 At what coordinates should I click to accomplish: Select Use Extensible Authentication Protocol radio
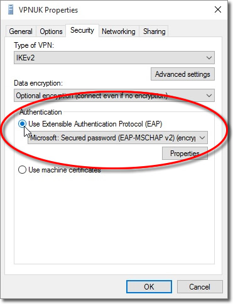click(22, 124)
